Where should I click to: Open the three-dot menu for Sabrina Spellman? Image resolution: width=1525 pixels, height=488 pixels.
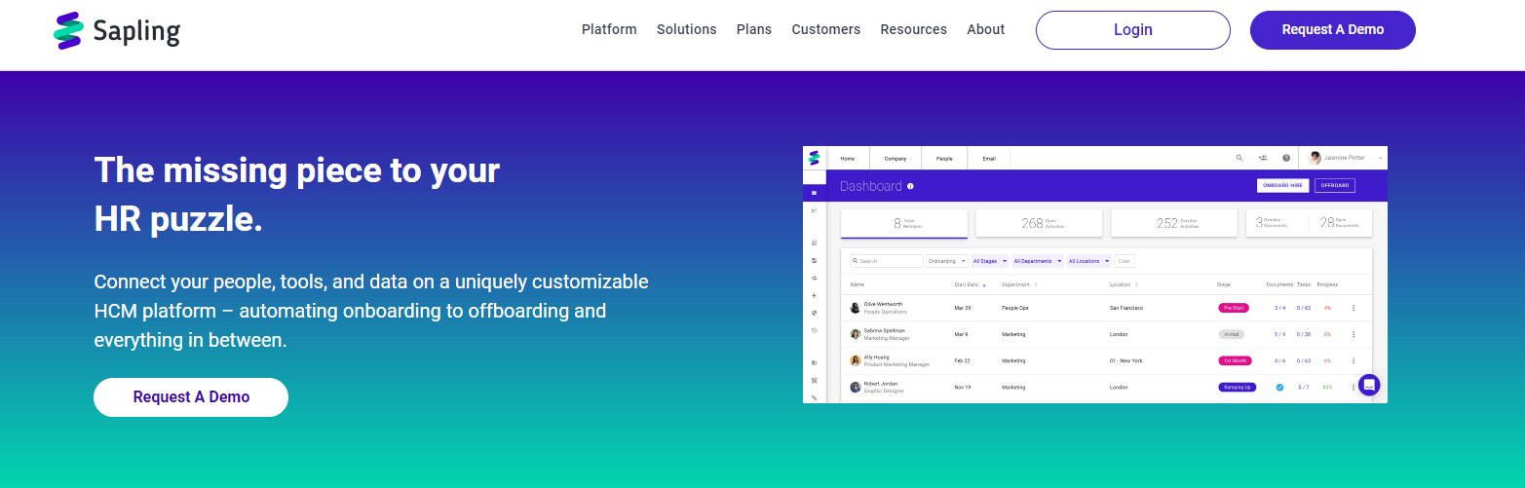(1353, 334)
